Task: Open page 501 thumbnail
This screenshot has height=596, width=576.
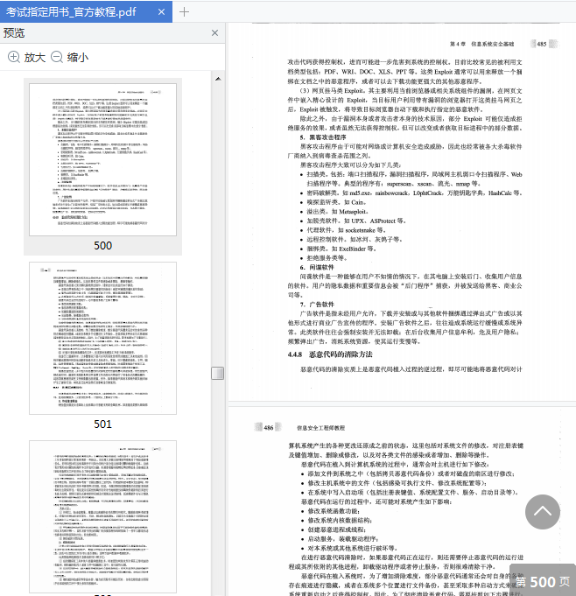Action: [102, 338]
